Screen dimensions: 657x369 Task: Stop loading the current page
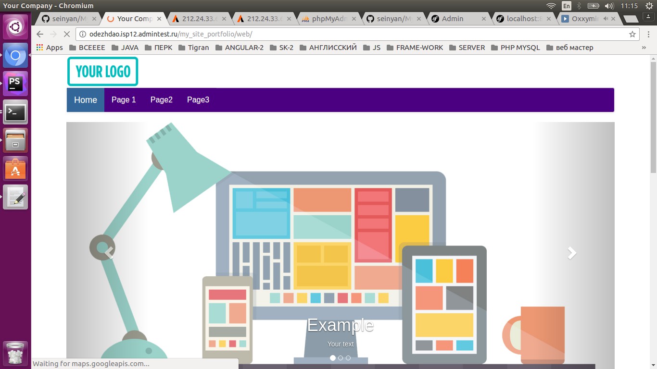tap(67, 34)
